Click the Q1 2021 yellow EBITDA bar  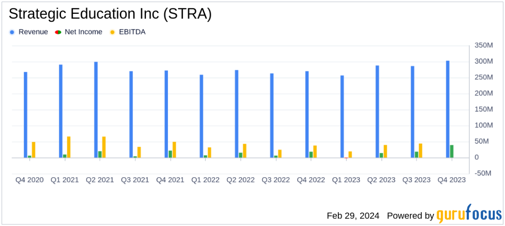tap(69, 147)
